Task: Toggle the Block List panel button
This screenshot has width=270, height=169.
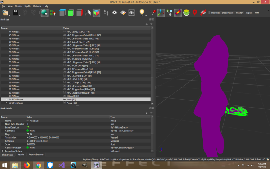Action: click(x=215, y=13)
